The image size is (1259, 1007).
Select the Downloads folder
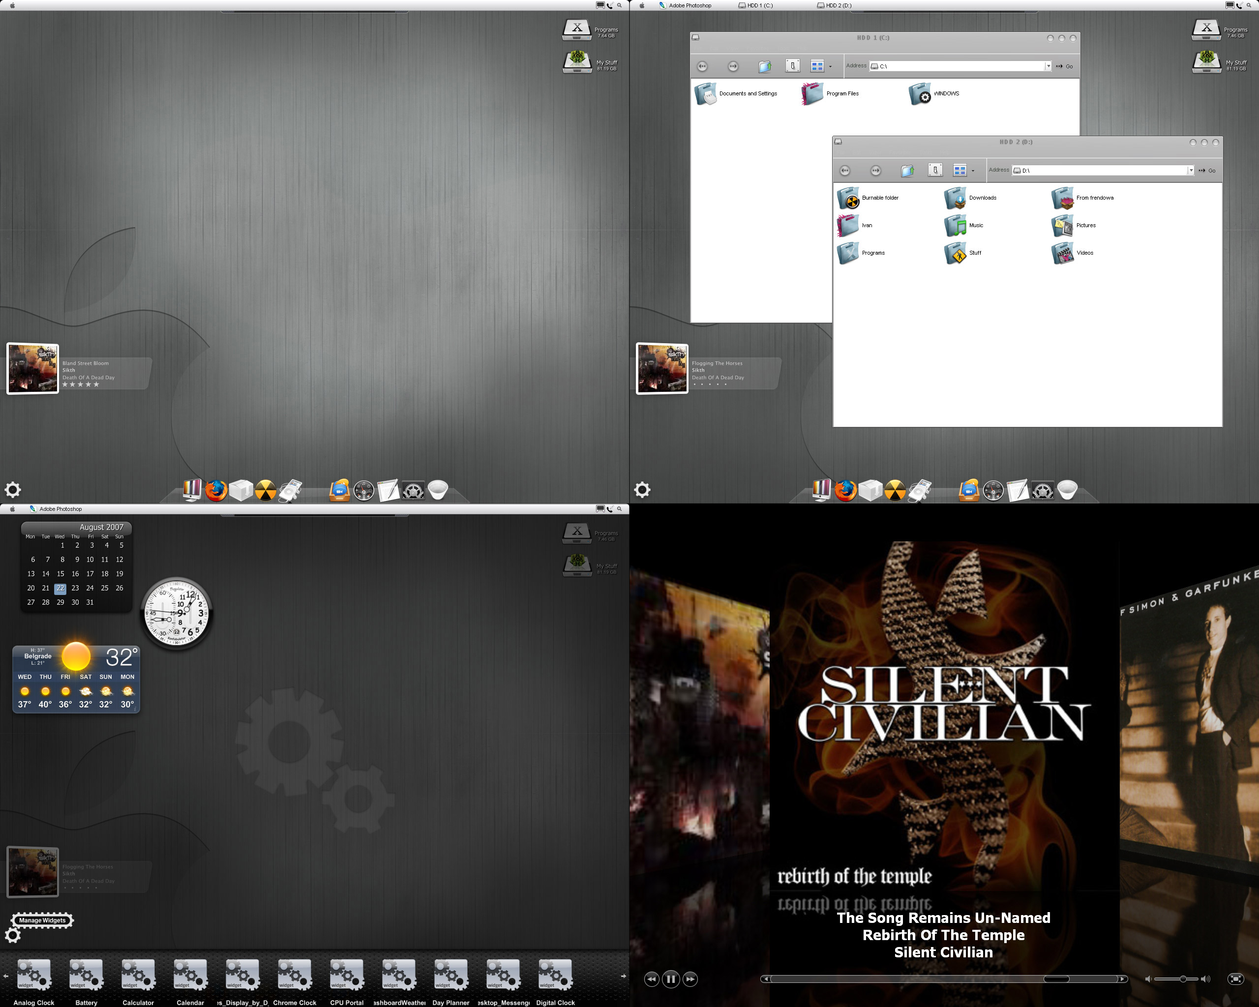tap(970, 198)
